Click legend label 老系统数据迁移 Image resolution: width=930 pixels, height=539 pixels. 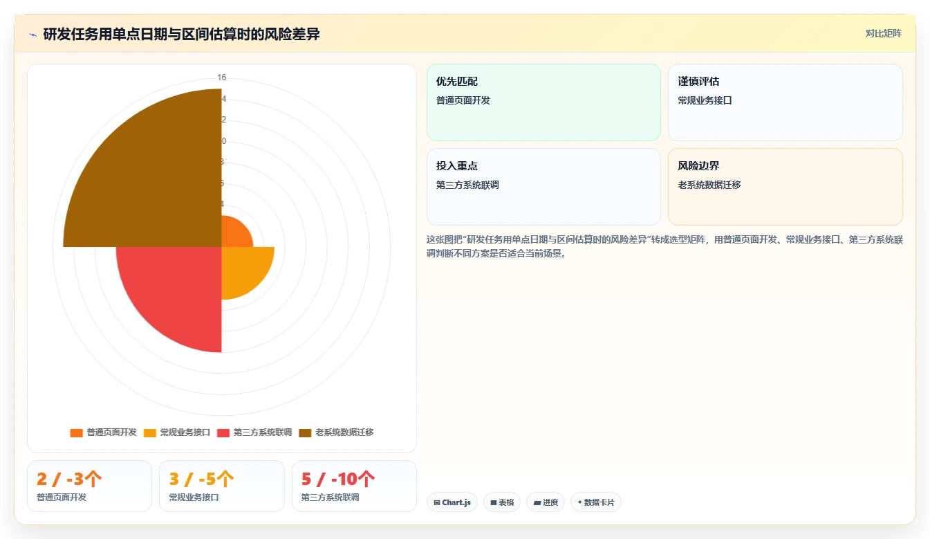(344, 432)
